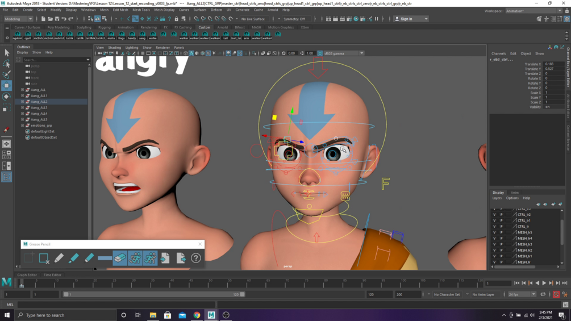Click the No Character Set button
This screenshot has width=571, height=321.
(447, 294)
